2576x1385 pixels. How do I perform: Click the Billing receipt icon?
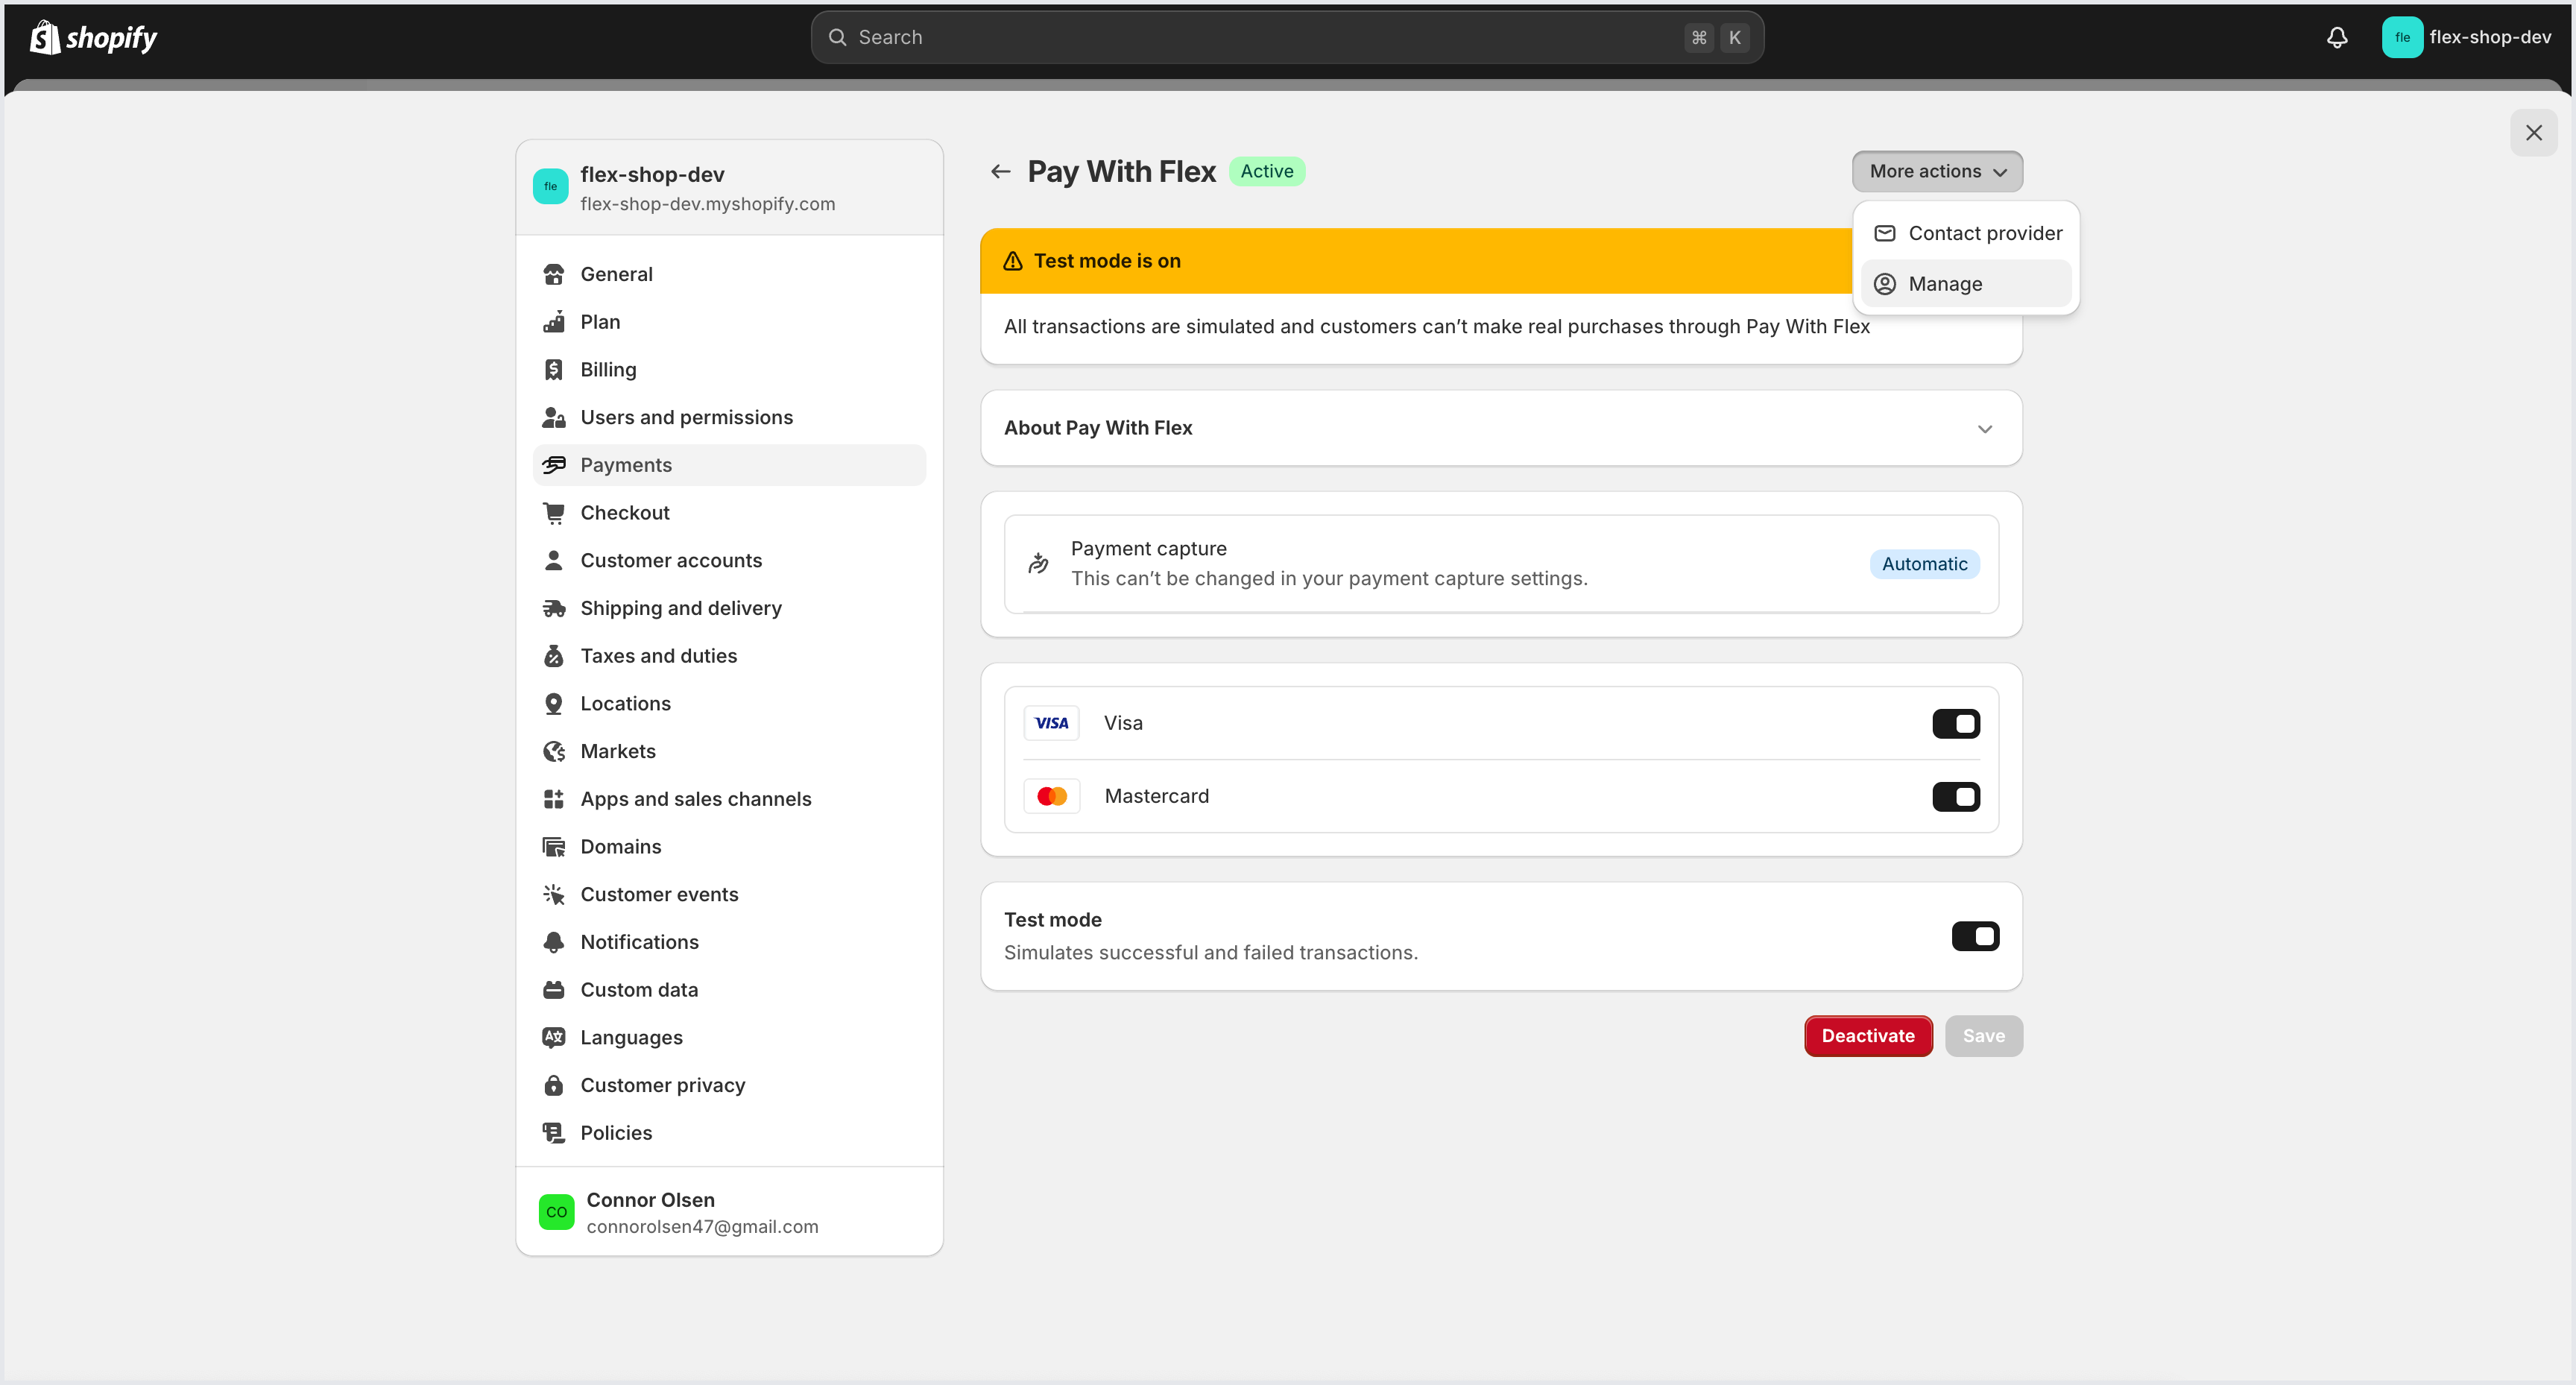tap(553, 370)
